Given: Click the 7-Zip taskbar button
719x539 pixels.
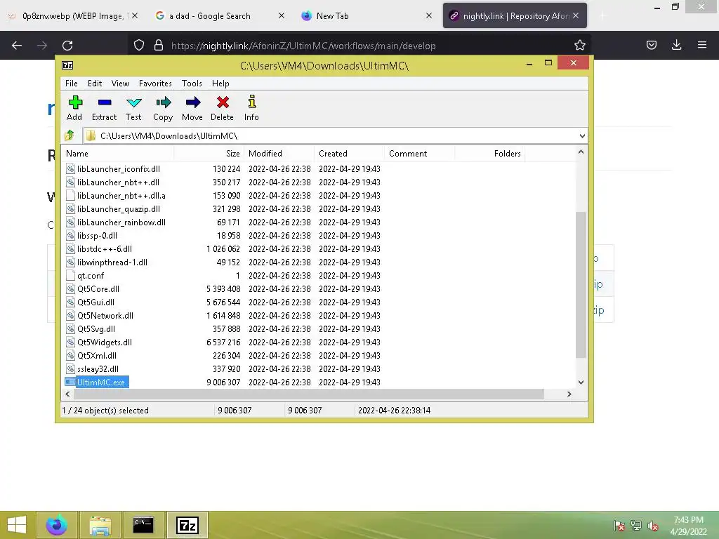Looking at the screenshot, I should 187,525.
